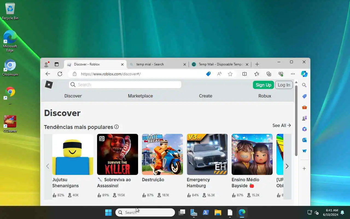This screenshot has width=350, height=219.
Task: Close the temp mial - Search tab
Action: pyautogui.click(x=185, y=65)
